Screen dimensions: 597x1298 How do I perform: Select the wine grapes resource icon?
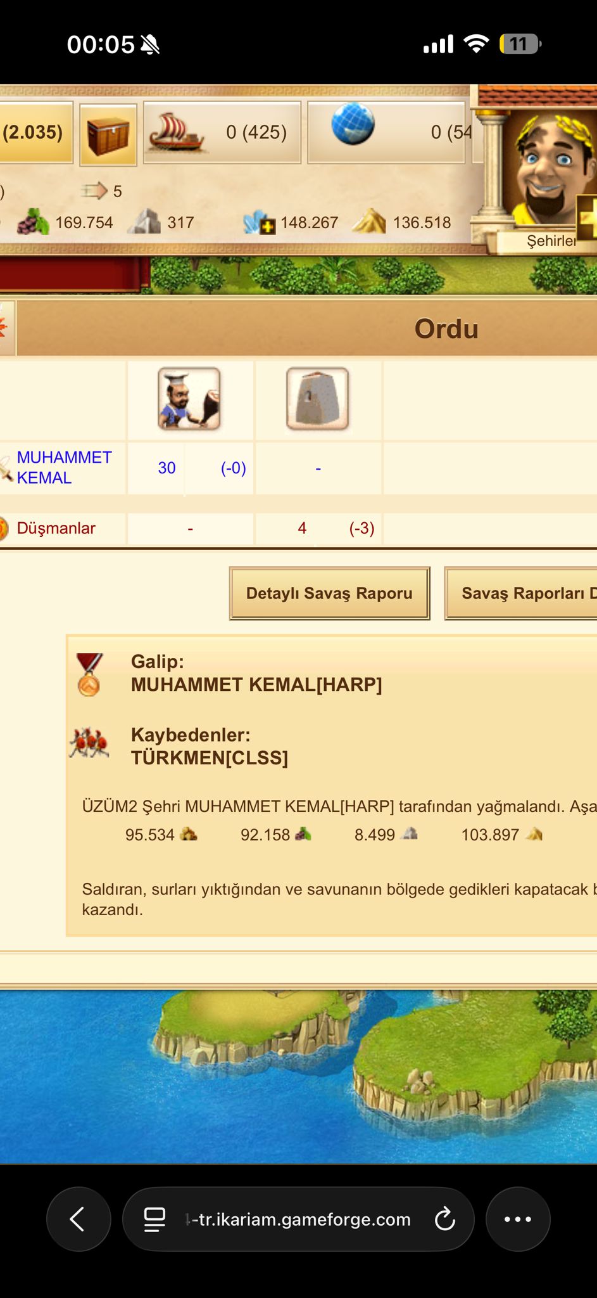click(32, 222)
